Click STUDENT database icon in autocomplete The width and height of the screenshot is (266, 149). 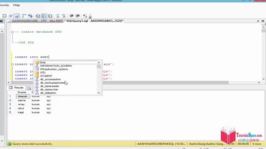coord(37,76)
